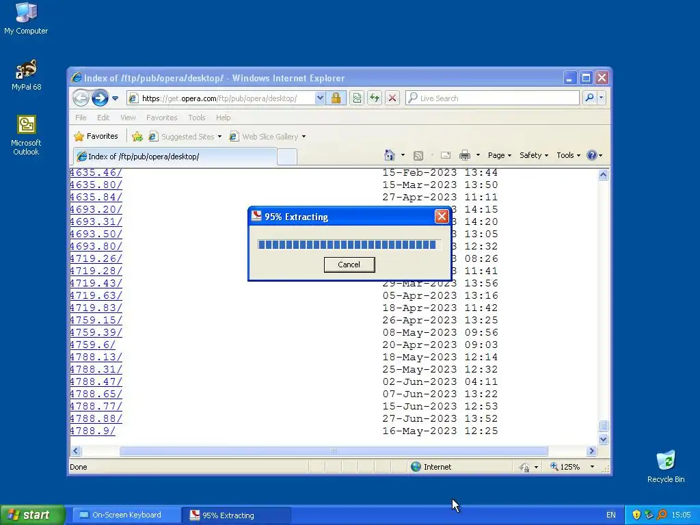Open the Favorites menu
This screenshot has width=700, height=525.
coord(161,118)
